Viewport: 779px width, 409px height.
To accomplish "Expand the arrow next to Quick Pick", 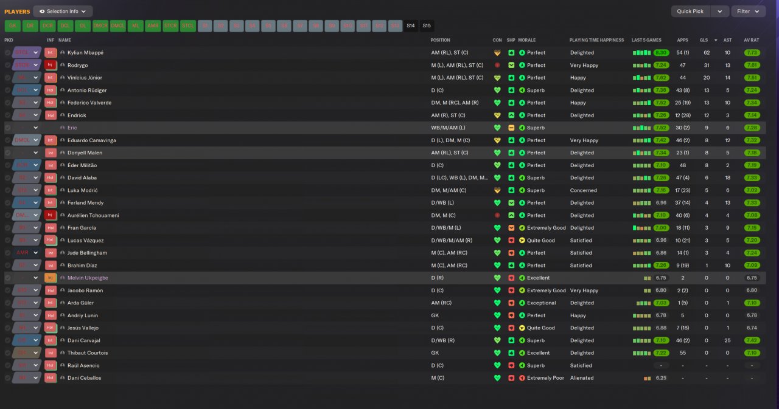I will click(x=720, y=11).
